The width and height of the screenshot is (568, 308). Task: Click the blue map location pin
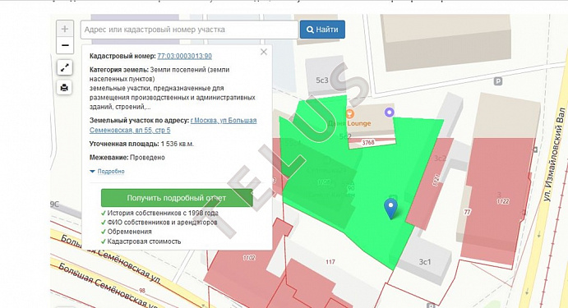point(390,209)
